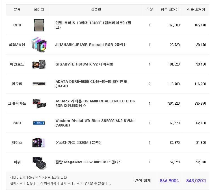Select the 그래픽카드 category cell

[x=17, y=103]
